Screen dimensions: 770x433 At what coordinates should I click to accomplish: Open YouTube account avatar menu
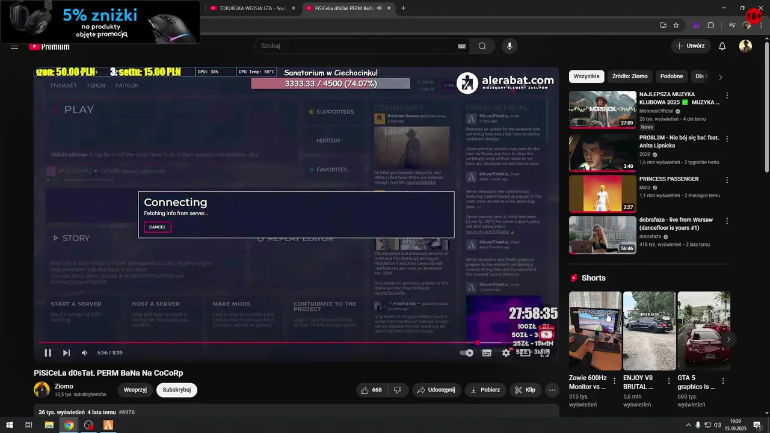pos(746,46)
